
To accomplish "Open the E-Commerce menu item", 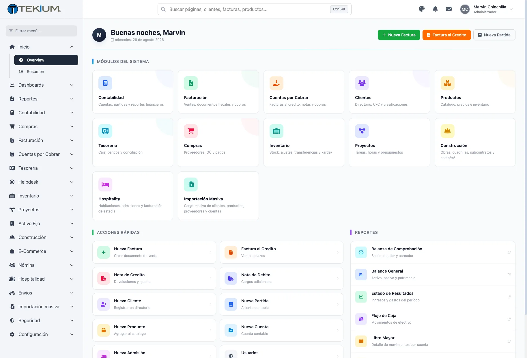I will pos(42,251).
